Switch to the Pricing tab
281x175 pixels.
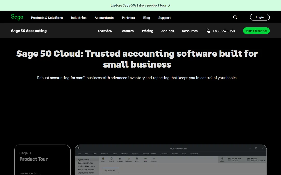coord(147,31)
